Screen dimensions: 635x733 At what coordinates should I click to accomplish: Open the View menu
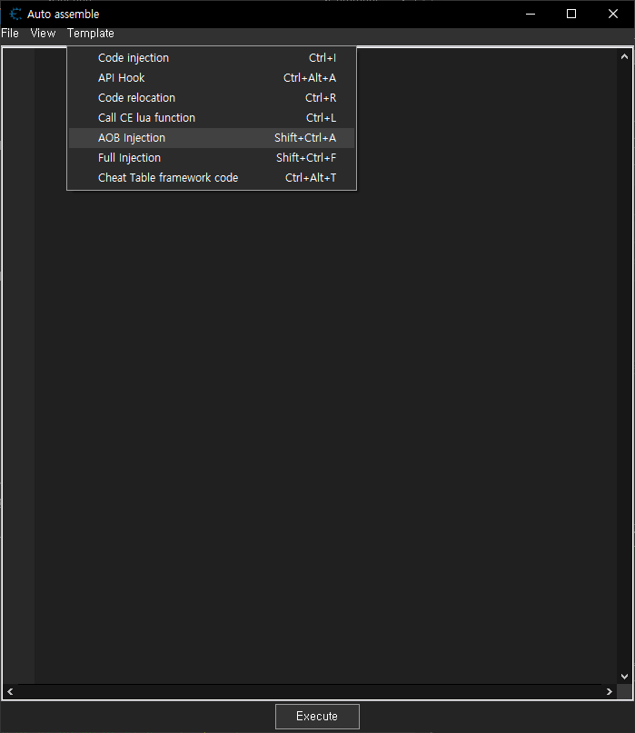point(43,34)
